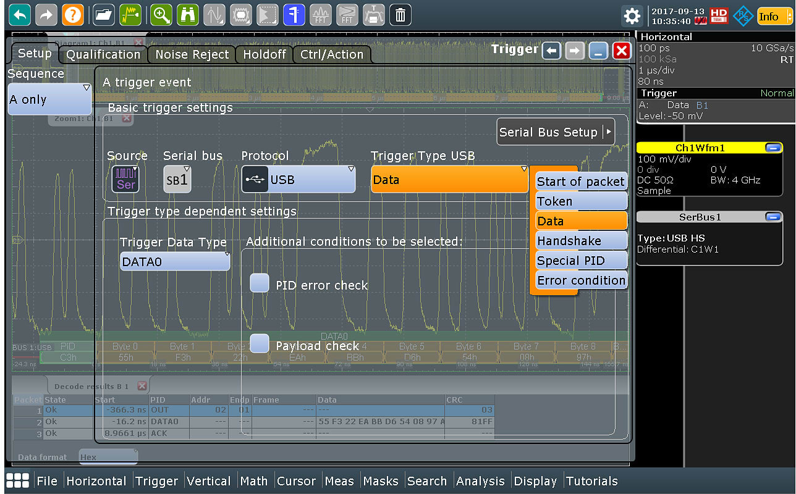Open the Trigger Data Type DATA0 dropdown

[175, 261]
